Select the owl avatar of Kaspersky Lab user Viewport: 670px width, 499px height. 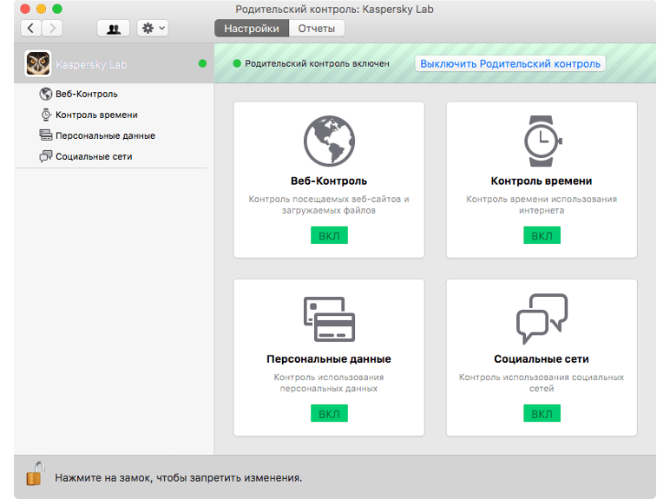point(38,63)
